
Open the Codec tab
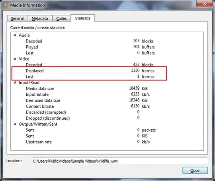click(62, 18)
